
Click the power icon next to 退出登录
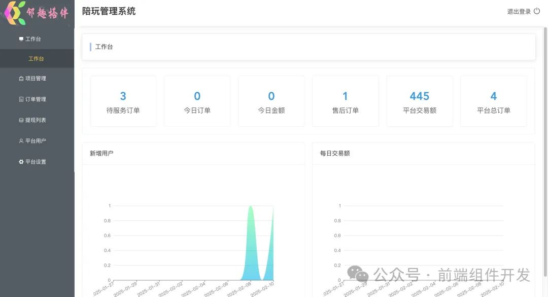(537, 11)
